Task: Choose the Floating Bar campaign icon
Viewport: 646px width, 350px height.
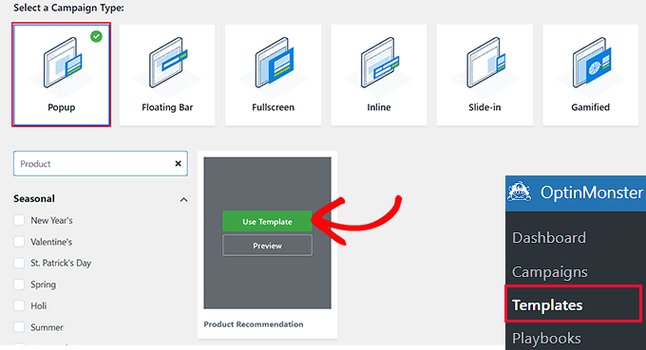Action: [x=168, y=63]
